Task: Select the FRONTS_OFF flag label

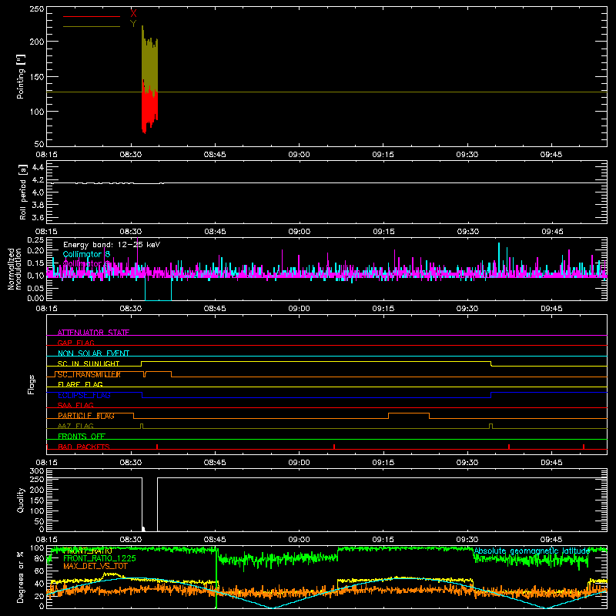Action: pyautogui.click(x=82, y=437)
